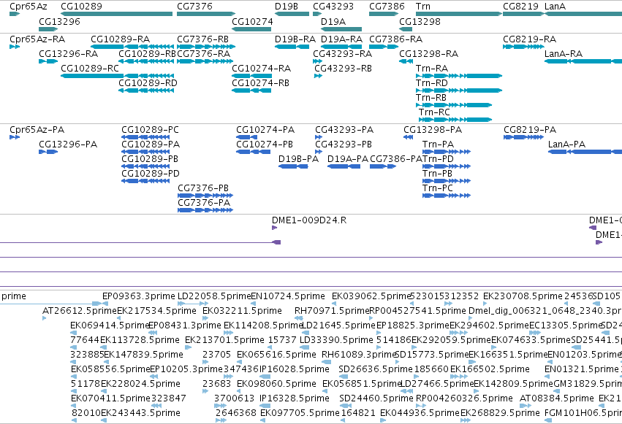Select protein CG43293-PB
Image resolution: width=622 pixels, height=424 pixels.
tap(319, 152)
